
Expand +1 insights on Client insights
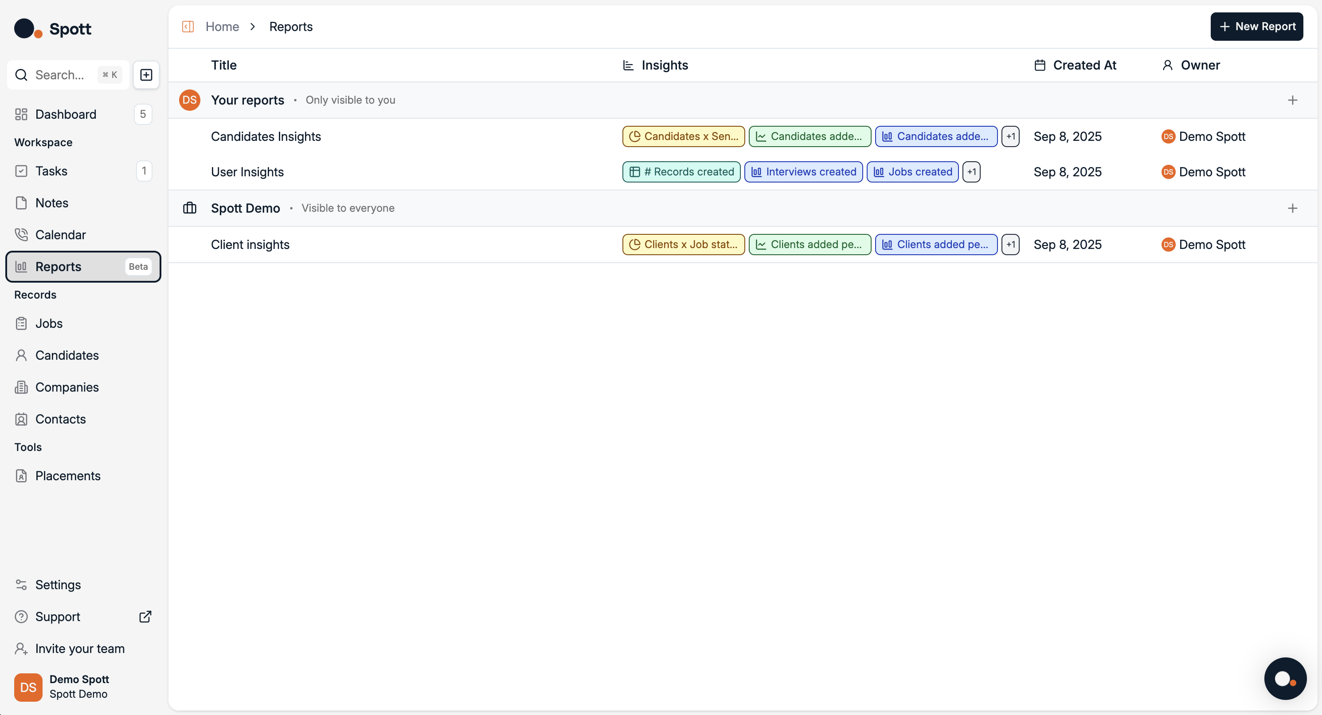(x=1010, y=245)
